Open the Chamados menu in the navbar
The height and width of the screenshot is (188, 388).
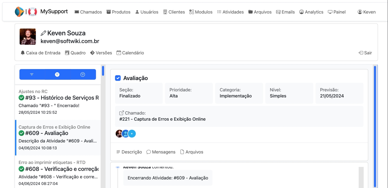[88, 12]
